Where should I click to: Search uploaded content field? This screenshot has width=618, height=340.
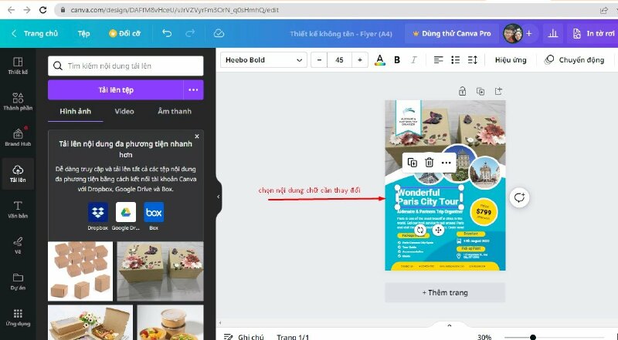126,66
